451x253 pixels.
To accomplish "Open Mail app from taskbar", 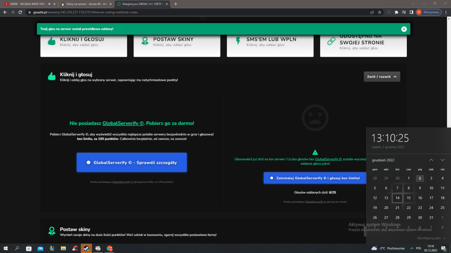I will point(40,249).
